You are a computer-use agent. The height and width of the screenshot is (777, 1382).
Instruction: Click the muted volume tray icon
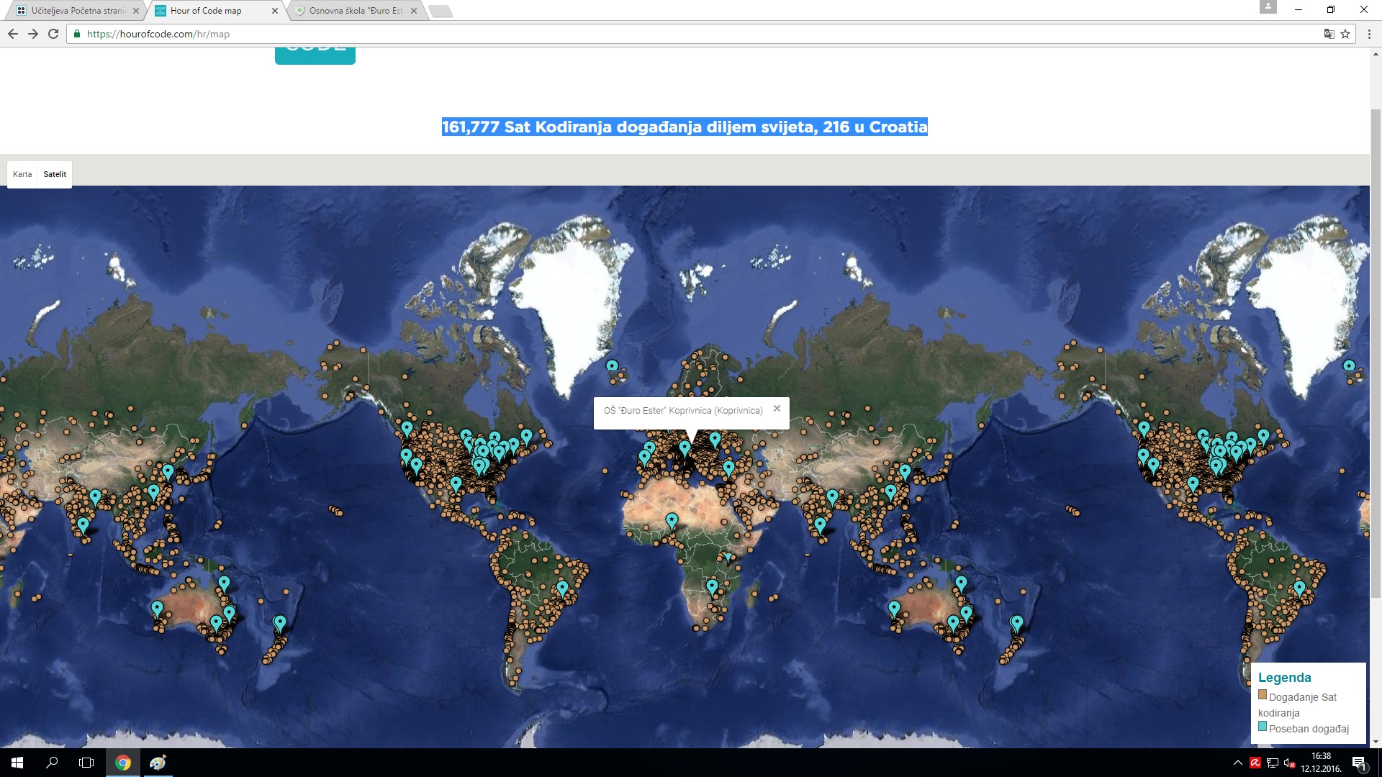click(x=1290, y=763)
